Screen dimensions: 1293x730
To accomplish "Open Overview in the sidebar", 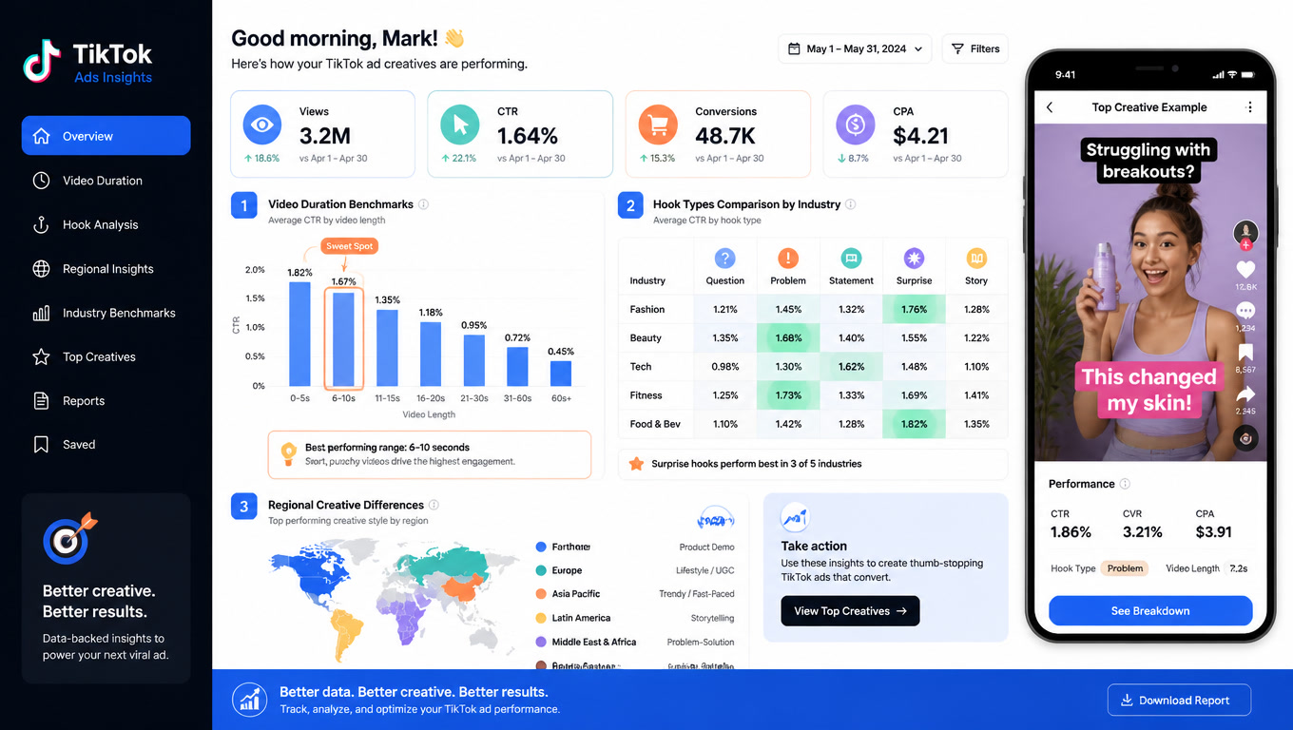I will [106, 136].
